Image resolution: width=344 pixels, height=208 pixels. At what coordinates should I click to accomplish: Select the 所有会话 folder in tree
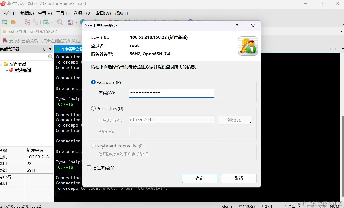(x=18, y=64)
